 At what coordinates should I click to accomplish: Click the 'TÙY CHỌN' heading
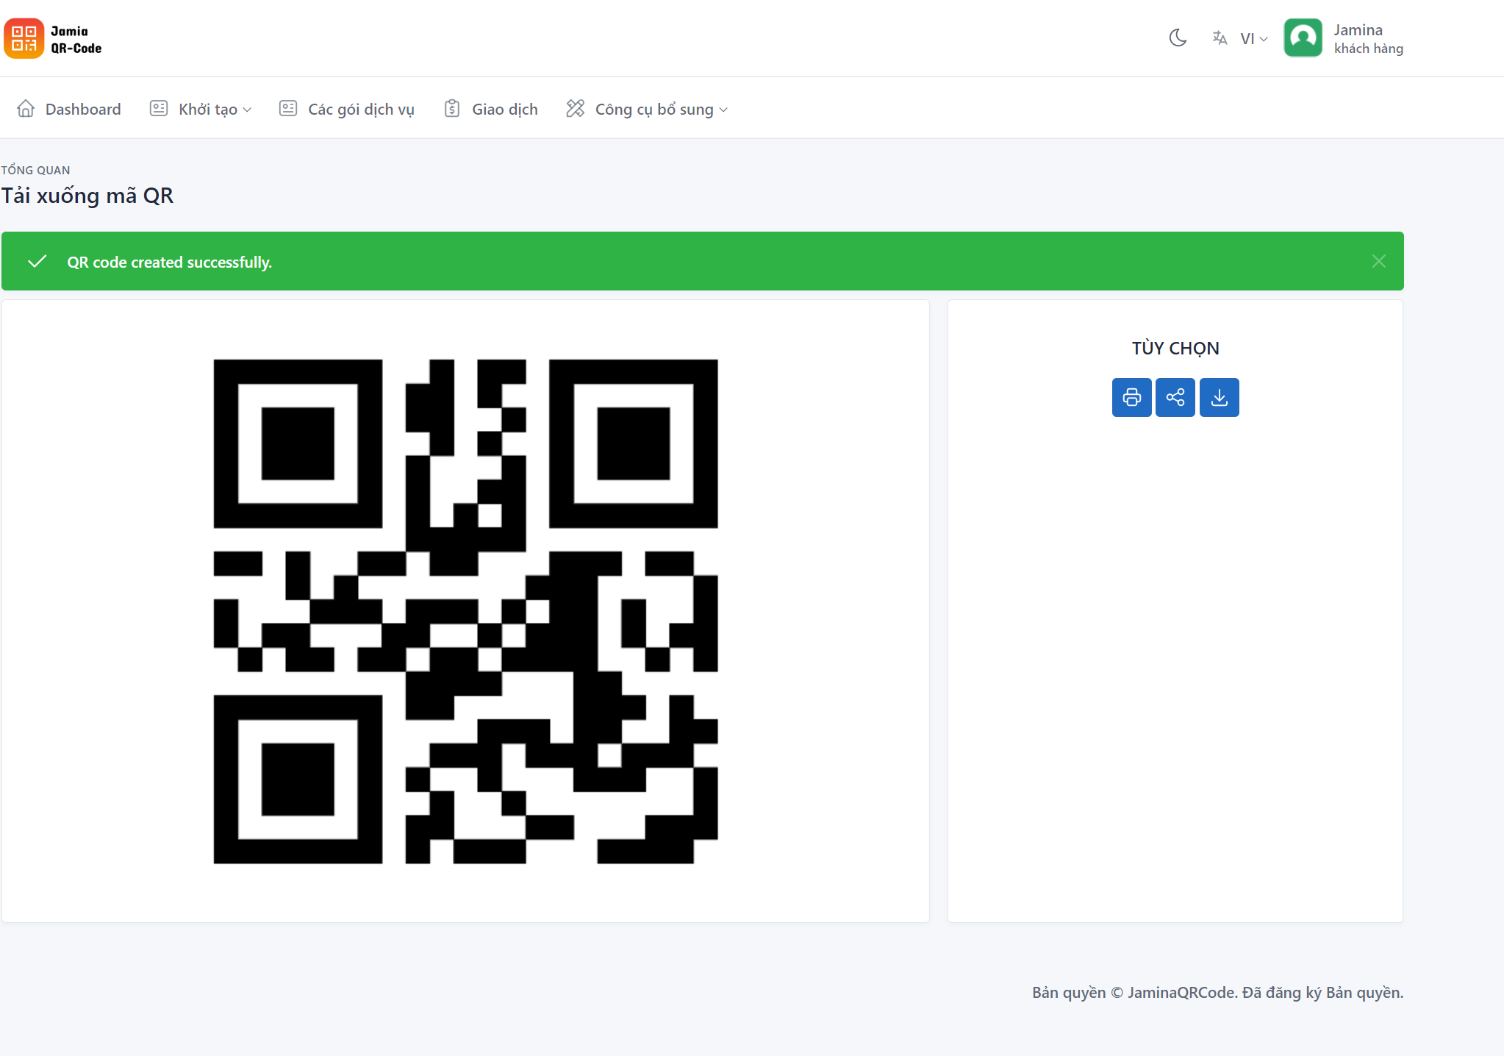(x=1175, y=348)
